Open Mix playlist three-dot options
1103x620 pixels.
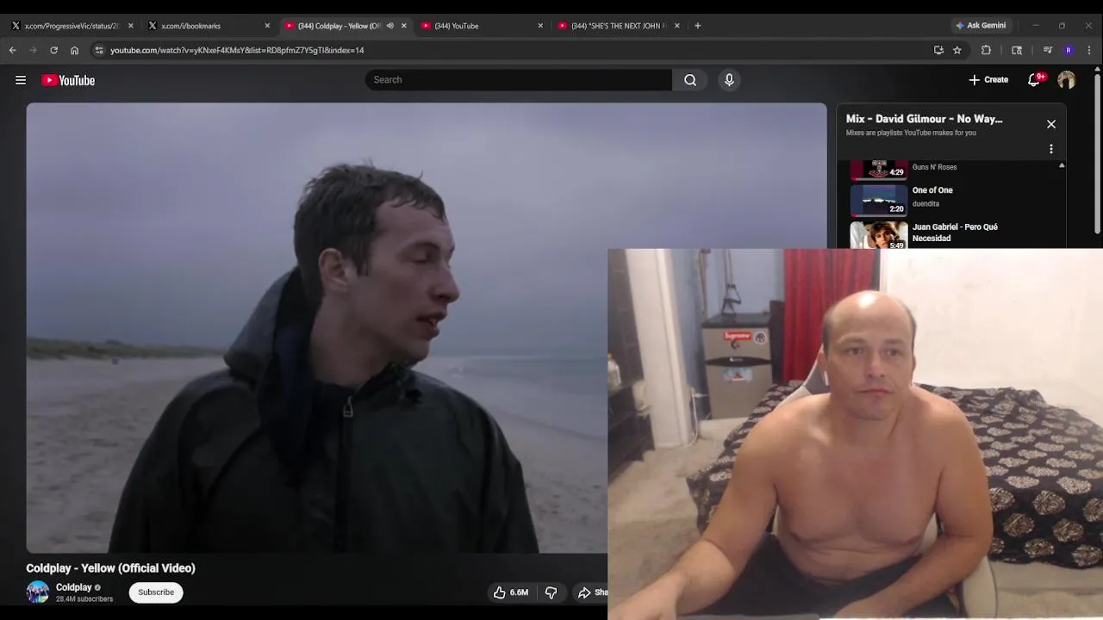click(x=1051, y=149)
